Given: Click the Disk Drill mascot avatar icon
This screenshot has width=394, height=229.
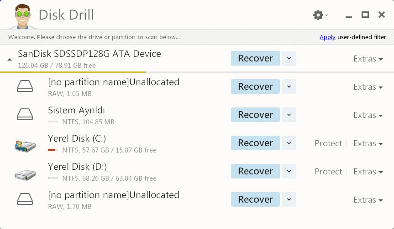Looking at the screenshot, I should click(23, 16).
